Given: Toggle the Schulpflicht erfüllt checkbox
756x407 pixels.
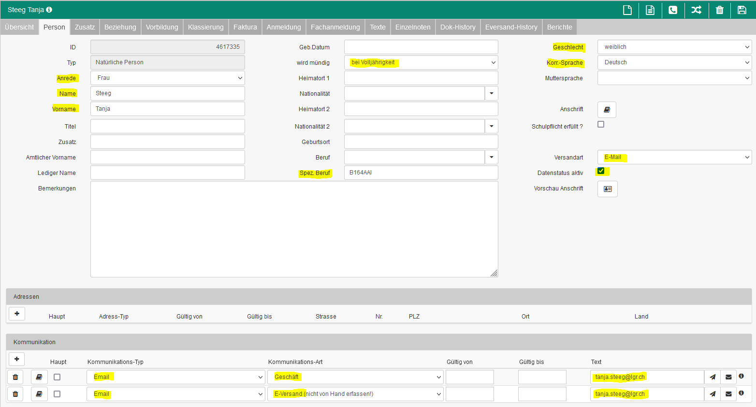Looking at the screenshot, I should pyautogui.click(x=601, y=124).
